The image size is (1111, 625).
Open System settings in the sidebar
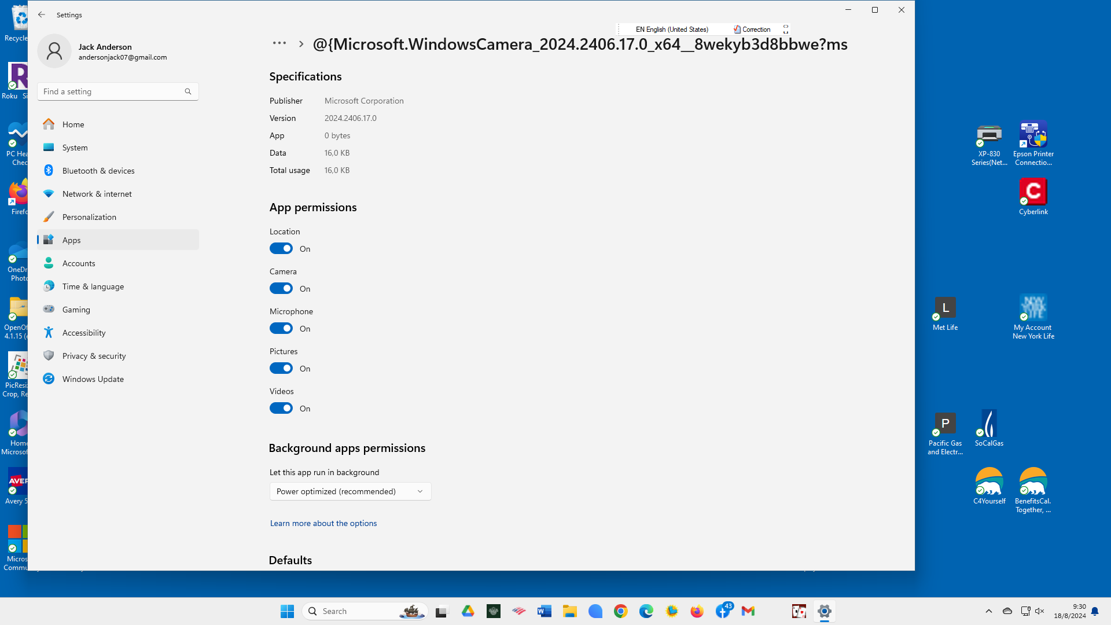click(x=118, y=148)
